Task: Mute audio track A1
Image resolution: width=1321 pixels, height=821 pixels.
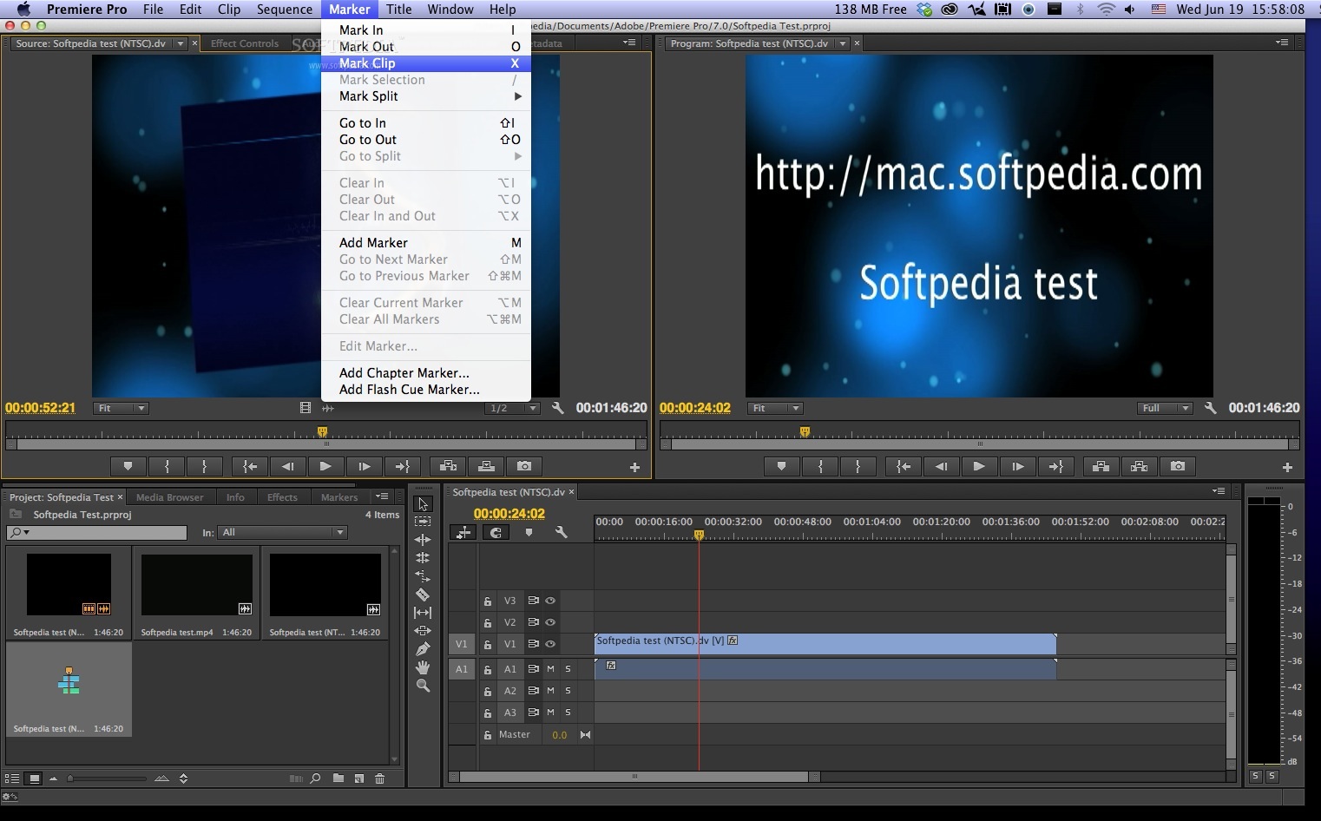Action: pos(550,669)
